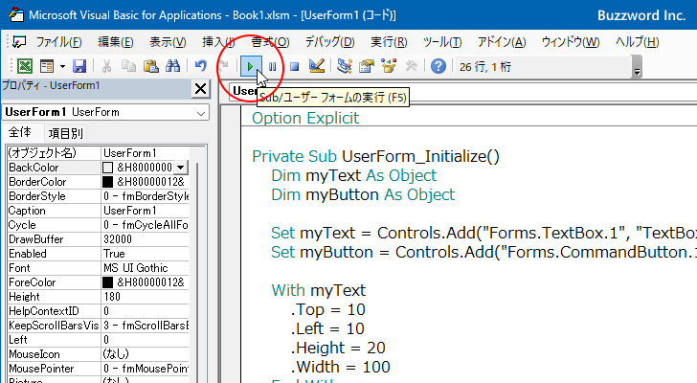Click the Cut scissors icon
This screenshot has height=383, width=697.
106,66
